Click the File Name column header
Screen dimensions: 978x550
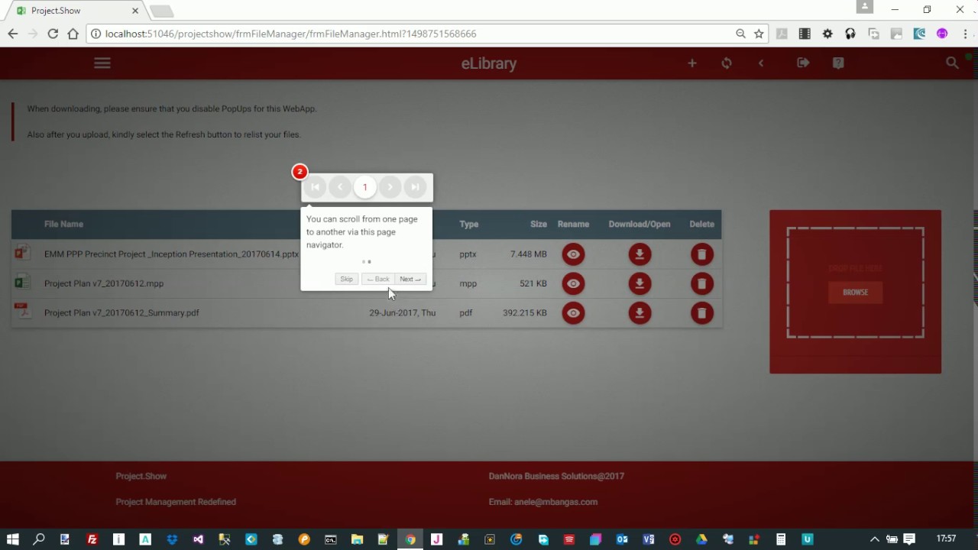pos(63,225)
